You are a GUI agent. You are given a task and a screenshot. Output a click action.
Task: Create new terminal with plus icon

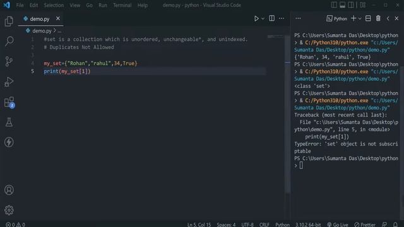(353, 18)
